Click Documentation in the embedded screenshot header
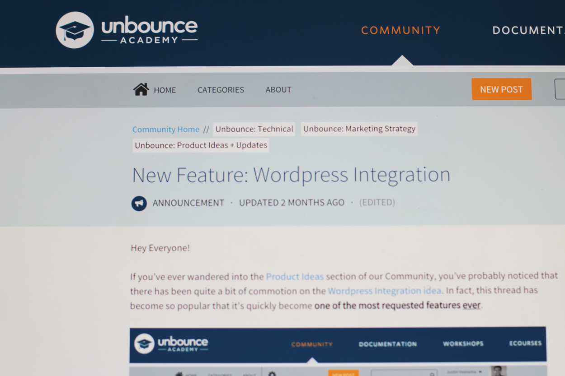 coord(388,344)
